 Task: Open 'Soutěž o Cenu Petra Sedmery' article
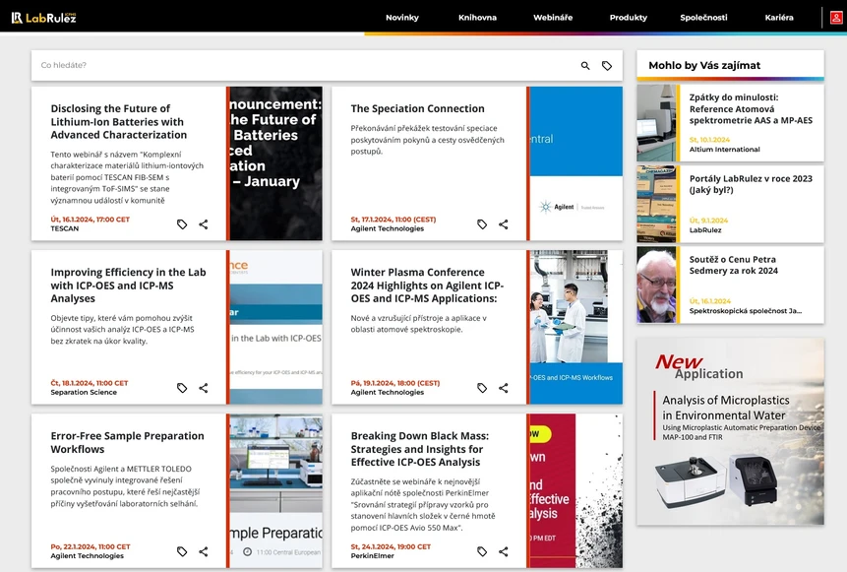[x=733, y=265]
